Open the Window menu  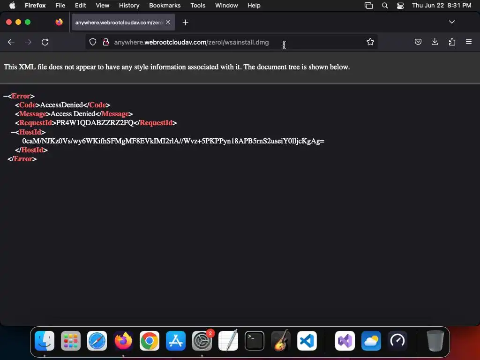(x=226, y=6)
